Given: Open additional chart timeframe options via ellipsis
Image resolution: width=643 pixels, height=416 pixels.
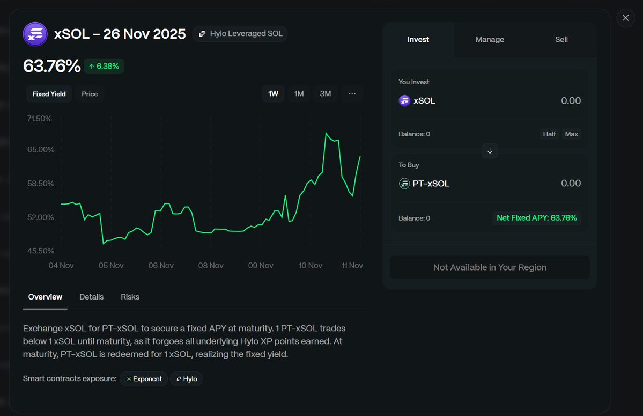Looking at the screenshot, I should [352, 93].
